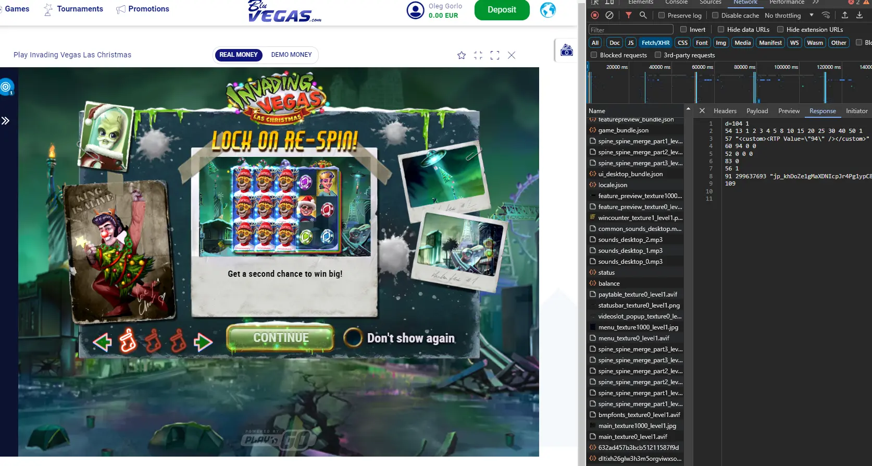Filter requests by Manifest type
Screen dimensions: 872x466
pyautogui.click(x=770, y=43)
